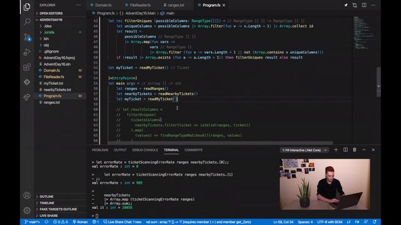The width and height of the screenshot is (401, 225).
Task: Open the Search view in the activity bar
Action: [27, 21]
